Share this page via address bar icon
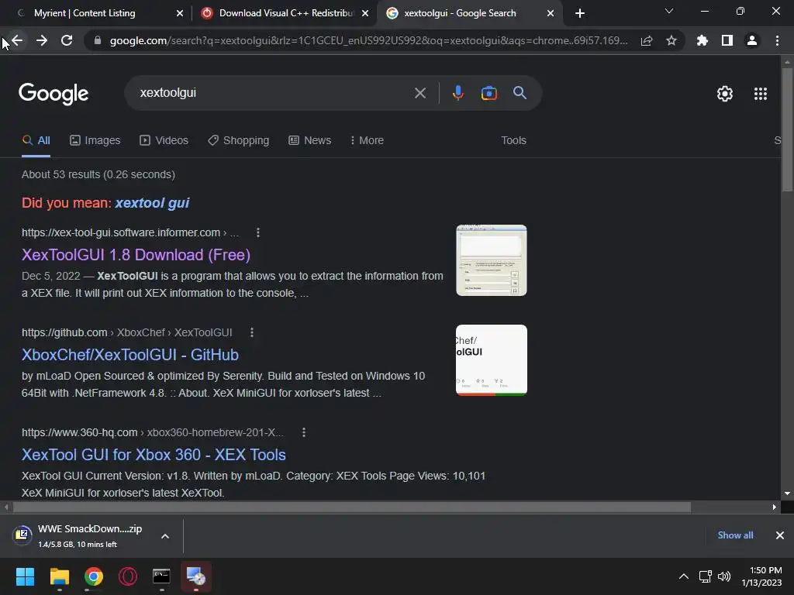The width and height of the screenshot is (794, 595). pos(647,41)
